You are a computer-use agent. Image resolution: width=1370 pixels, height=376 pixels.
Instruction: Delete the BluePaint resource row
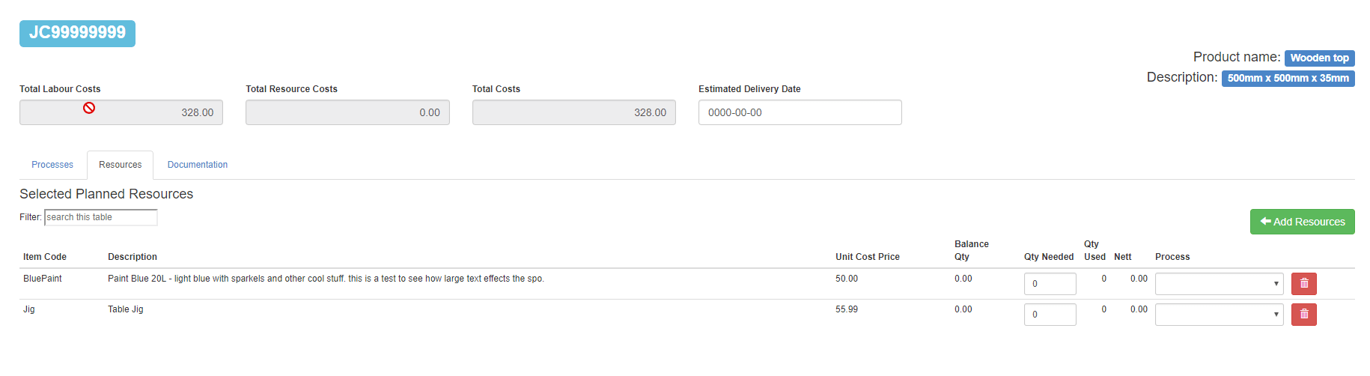click(x=1303, y=284)
